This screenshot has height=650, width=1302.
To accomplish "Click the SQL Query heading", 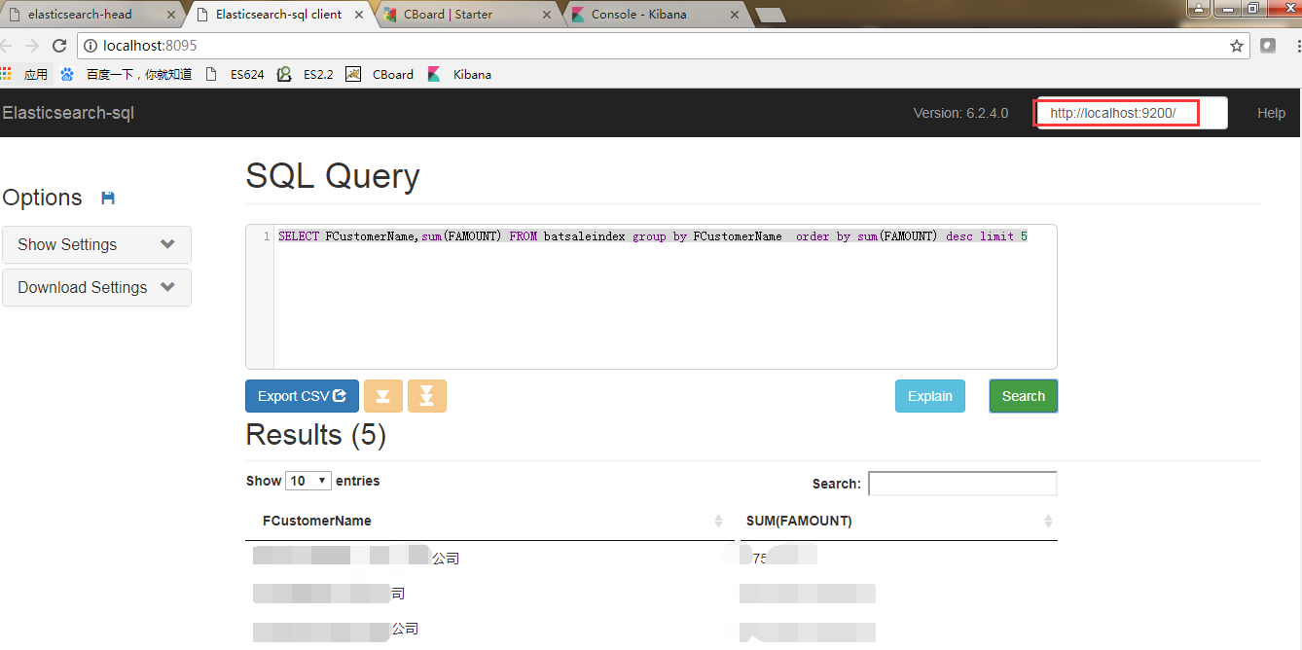I will click(x=333, y=176).
